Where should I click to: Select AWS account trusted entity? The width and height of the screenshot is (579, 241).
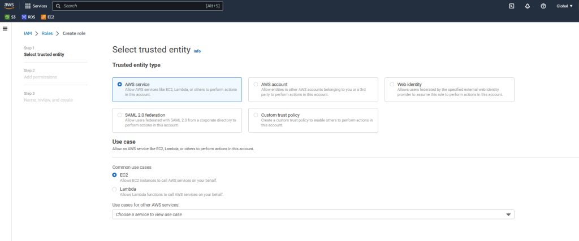tap(313, 90)
